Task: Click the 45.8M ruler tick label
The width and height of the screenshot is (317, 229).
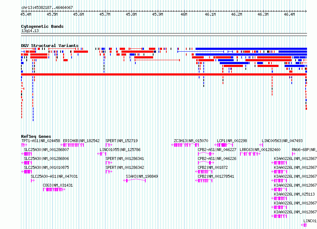Action: [131, 14]
